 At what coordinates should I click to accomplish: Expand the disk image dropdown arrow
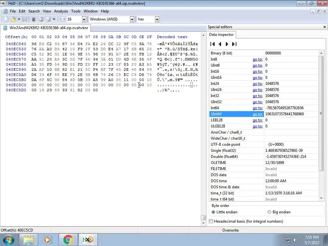[54, 19]
